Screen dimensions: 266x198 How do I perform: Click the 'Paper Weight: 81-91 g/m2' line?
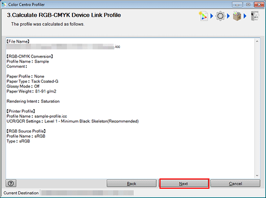pos(31,91)
